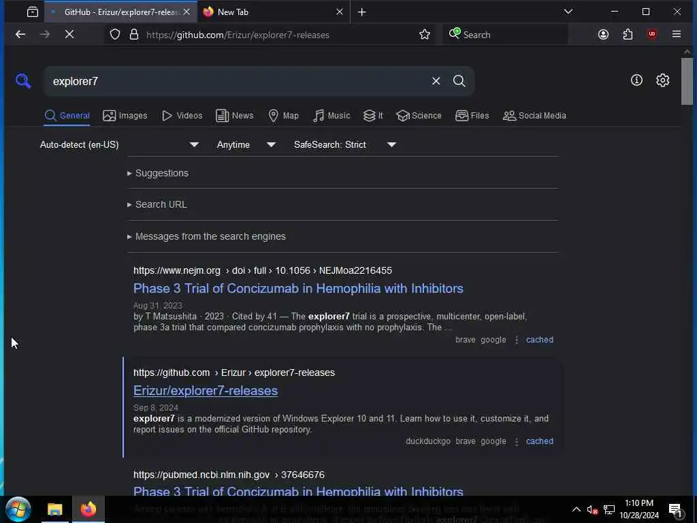Select the Social Media search category

click(534, 116)
